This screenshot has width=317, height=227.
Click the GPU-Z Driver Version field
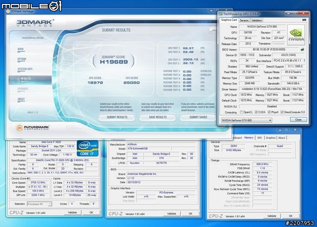272,89
